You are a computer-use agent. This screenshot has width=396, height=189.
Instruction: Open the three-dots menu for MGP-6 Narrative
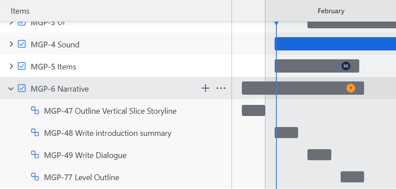pos(221,89)
